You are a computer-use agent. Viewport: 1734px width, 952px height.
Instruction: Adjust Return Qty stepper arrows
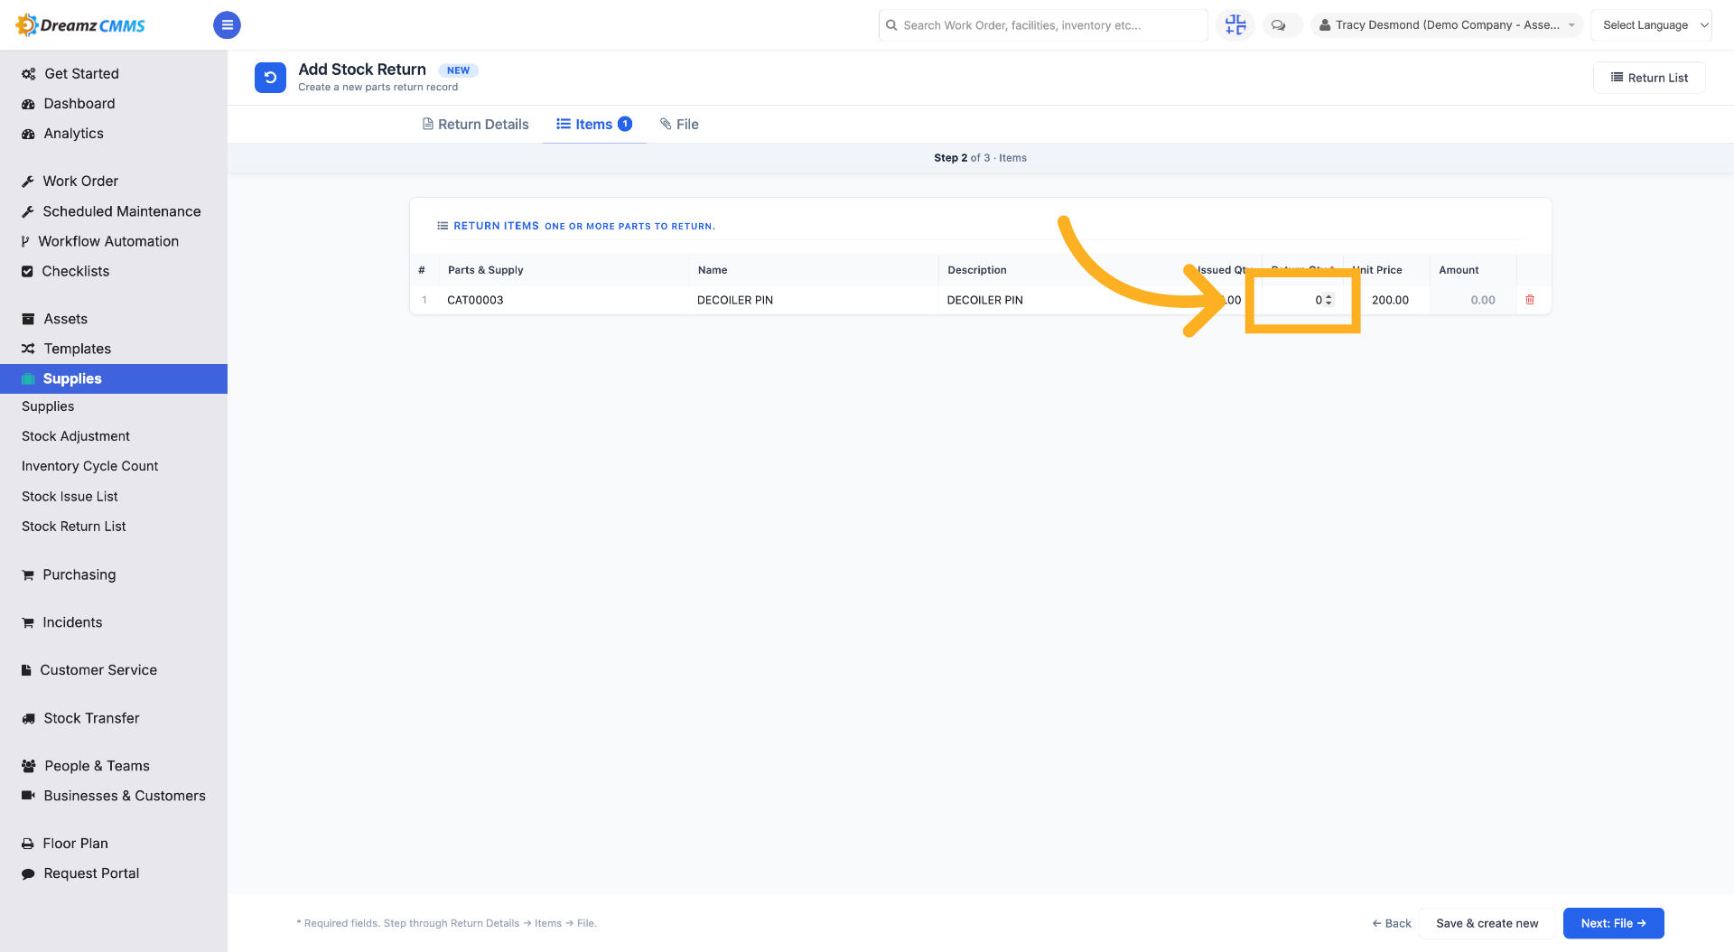[1328, 300]
